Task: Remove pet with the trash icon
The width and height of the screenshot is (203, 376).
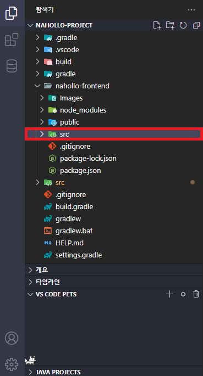Action: click(x=196, y=294)
